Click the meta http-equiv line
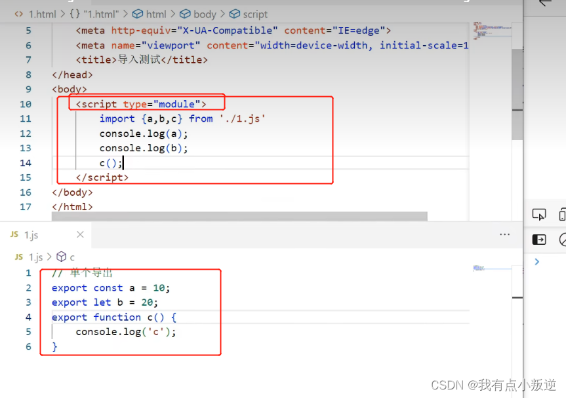 (233, 31)
